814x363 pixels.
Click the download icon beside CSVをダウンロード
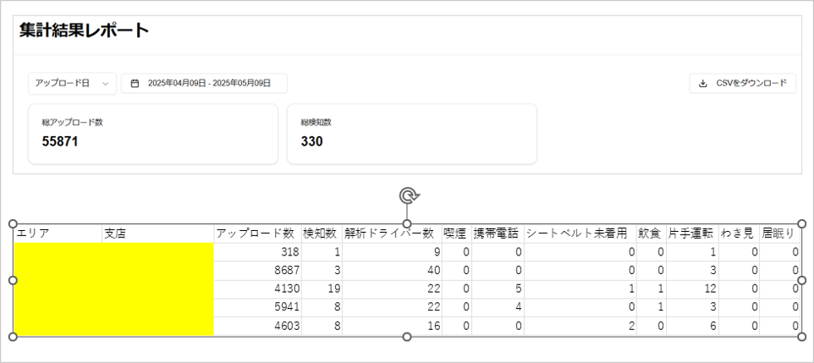click(702, 83)
